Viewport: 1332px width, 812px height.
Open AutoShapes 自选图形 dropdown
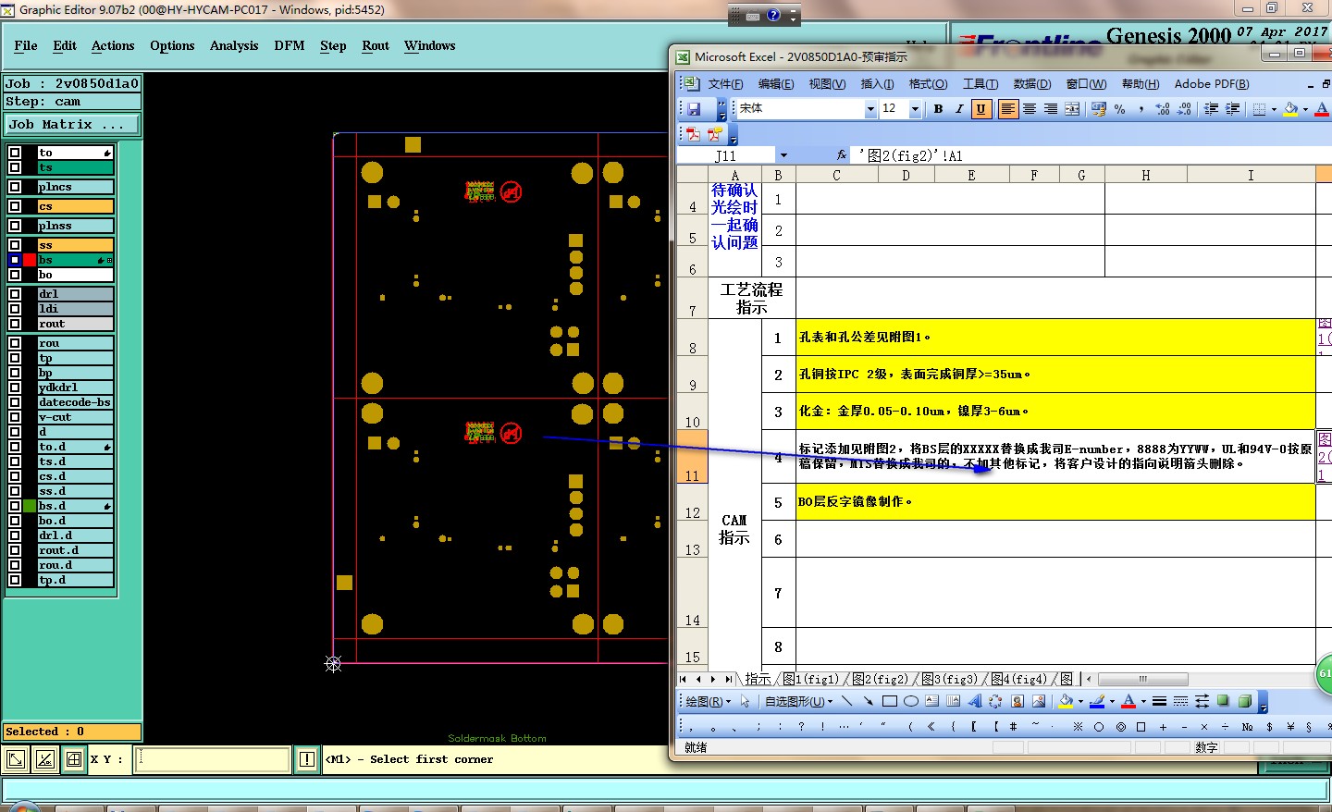coord(799,701)
